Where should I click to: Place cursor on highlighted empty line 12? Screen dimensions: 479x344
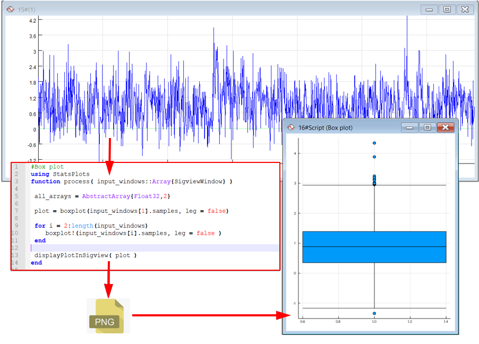tap(154, 248)
